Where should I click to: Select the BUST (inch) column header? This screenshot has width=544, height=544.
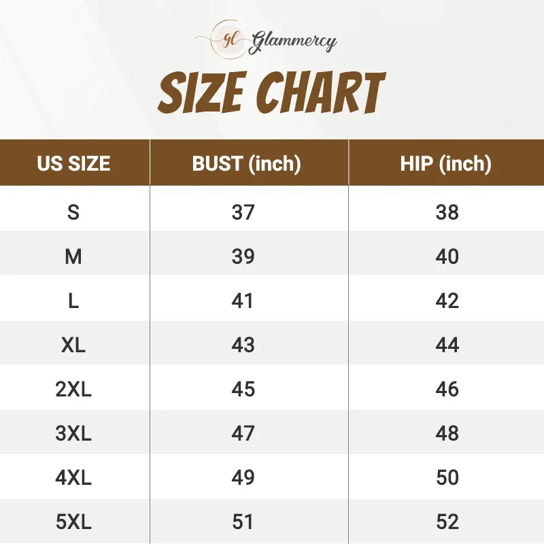point(246,163)
